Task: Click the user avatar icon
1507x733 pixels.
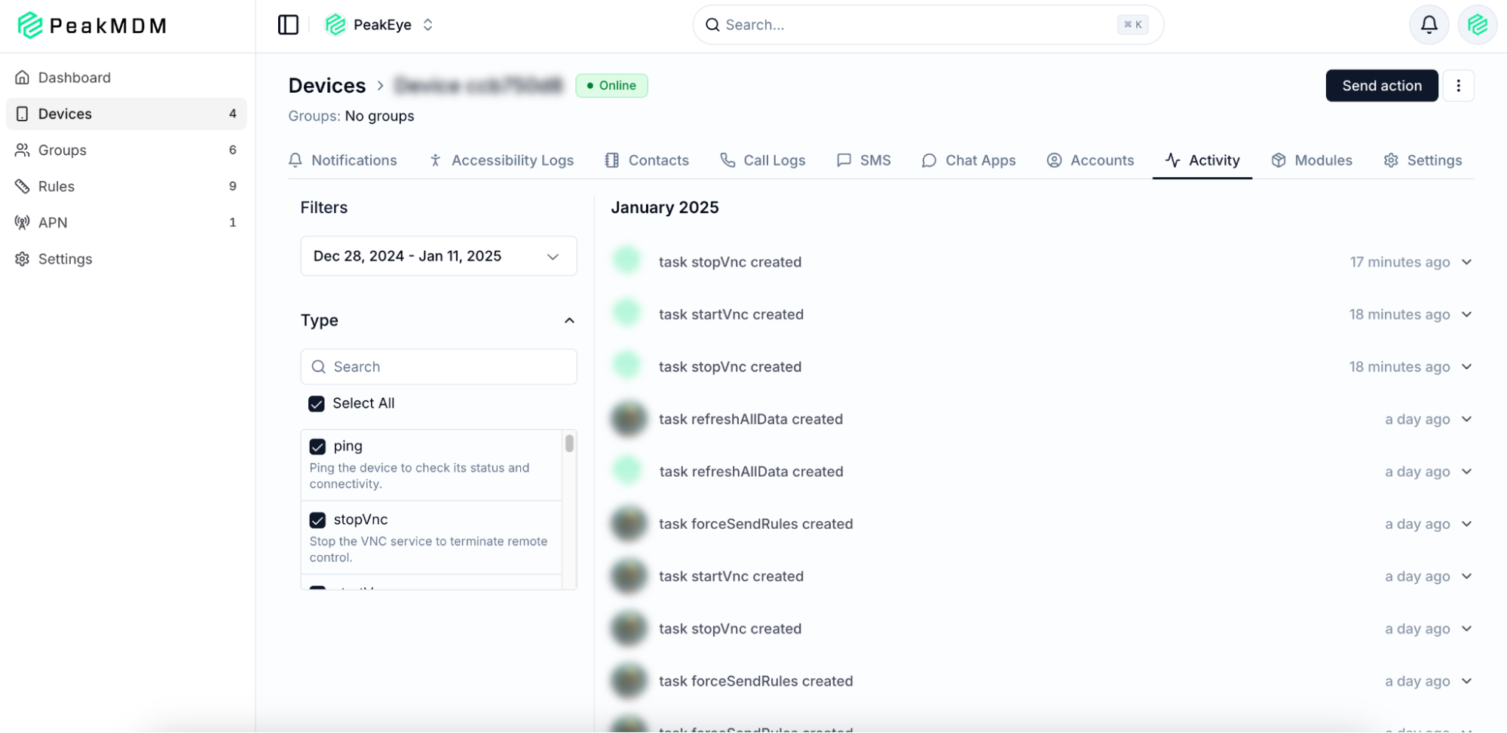Action: (x=1477, y=25)
